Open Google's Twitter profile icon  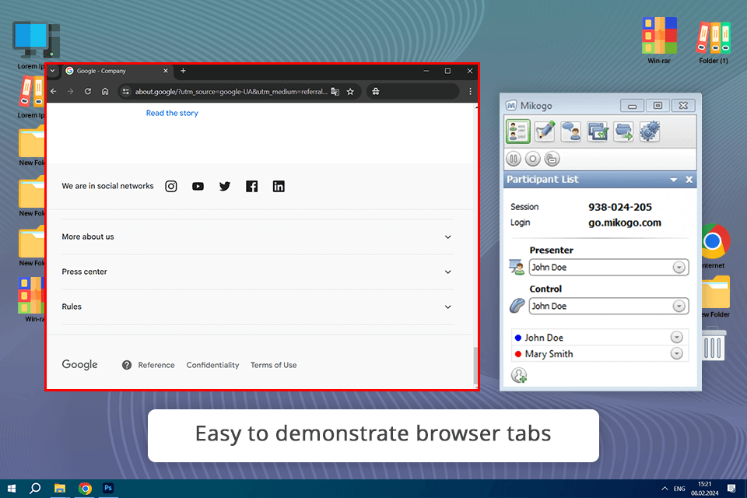coord(225,186)
